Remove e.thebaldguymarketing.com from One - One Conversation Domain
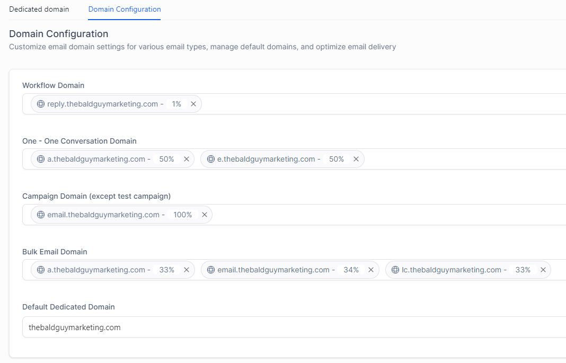Image resolution: width=566 pixels, height=363 pixels. (356, 159)
